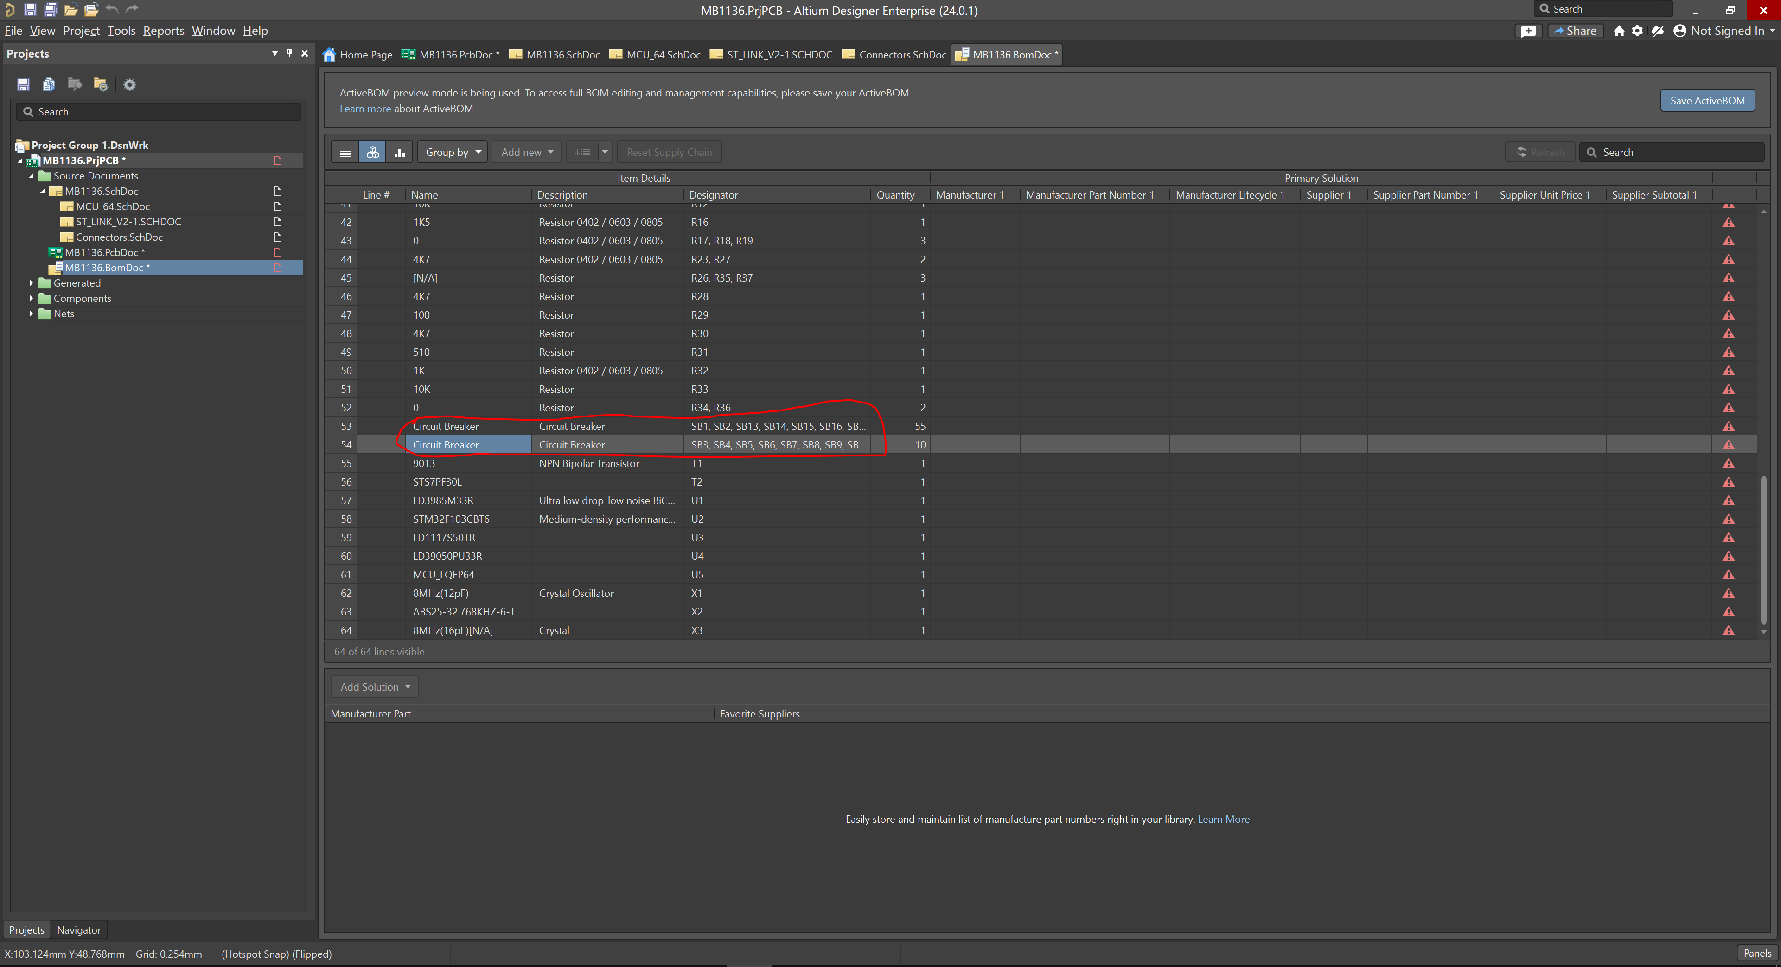Screen dimensions: 1781x967
Task: Click the Altium logo at the top left
Action: (9, 10)
